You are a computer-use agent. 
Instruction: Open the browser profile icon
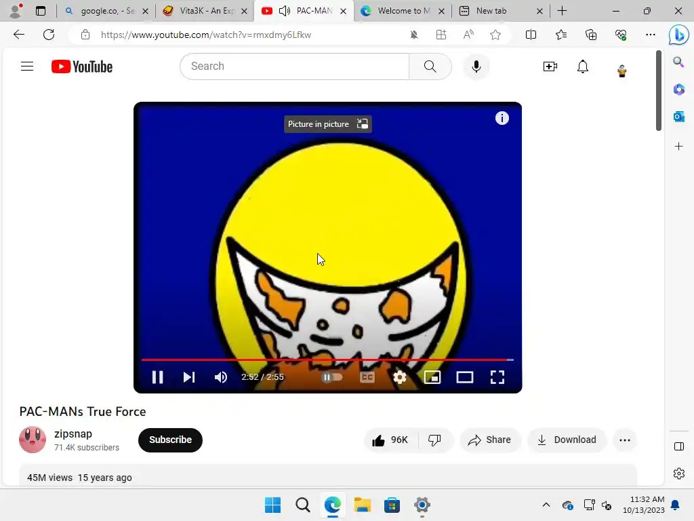[16, 11]
